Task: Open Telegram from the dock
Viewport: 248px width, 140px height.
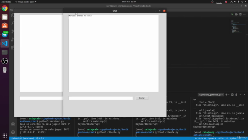Action: [5, 35]
